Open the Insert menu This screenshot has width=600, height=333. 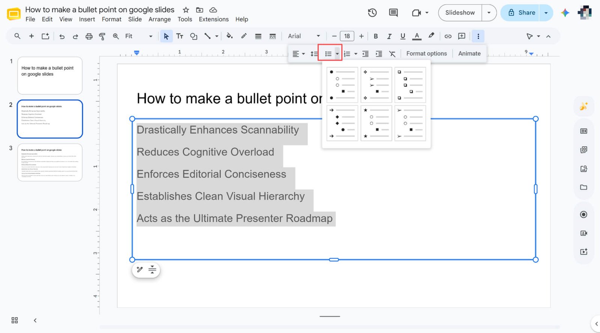(x=87, y=19)
